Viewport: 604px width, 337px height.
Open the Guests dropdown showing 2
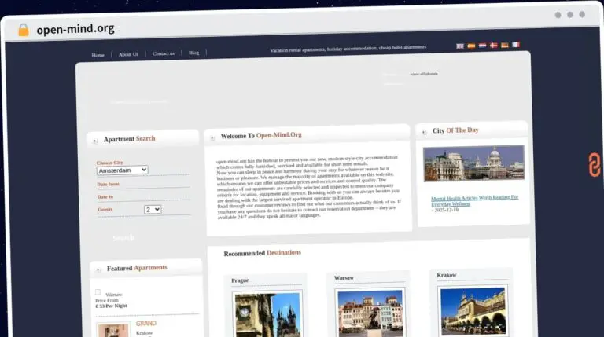click(153, 209)
